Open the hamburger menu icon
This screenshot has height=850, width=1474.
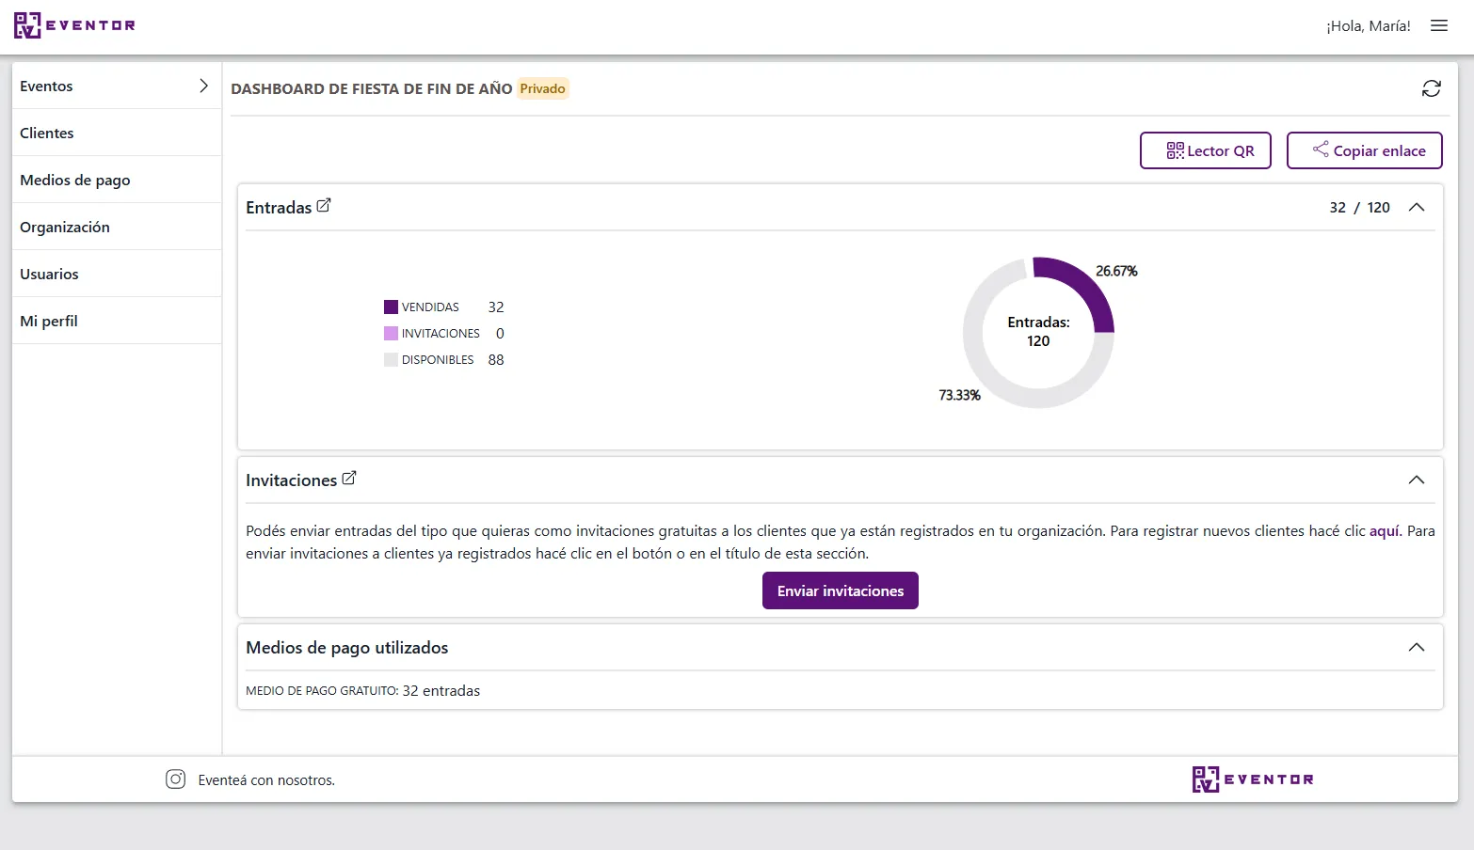coord(1438,26)
